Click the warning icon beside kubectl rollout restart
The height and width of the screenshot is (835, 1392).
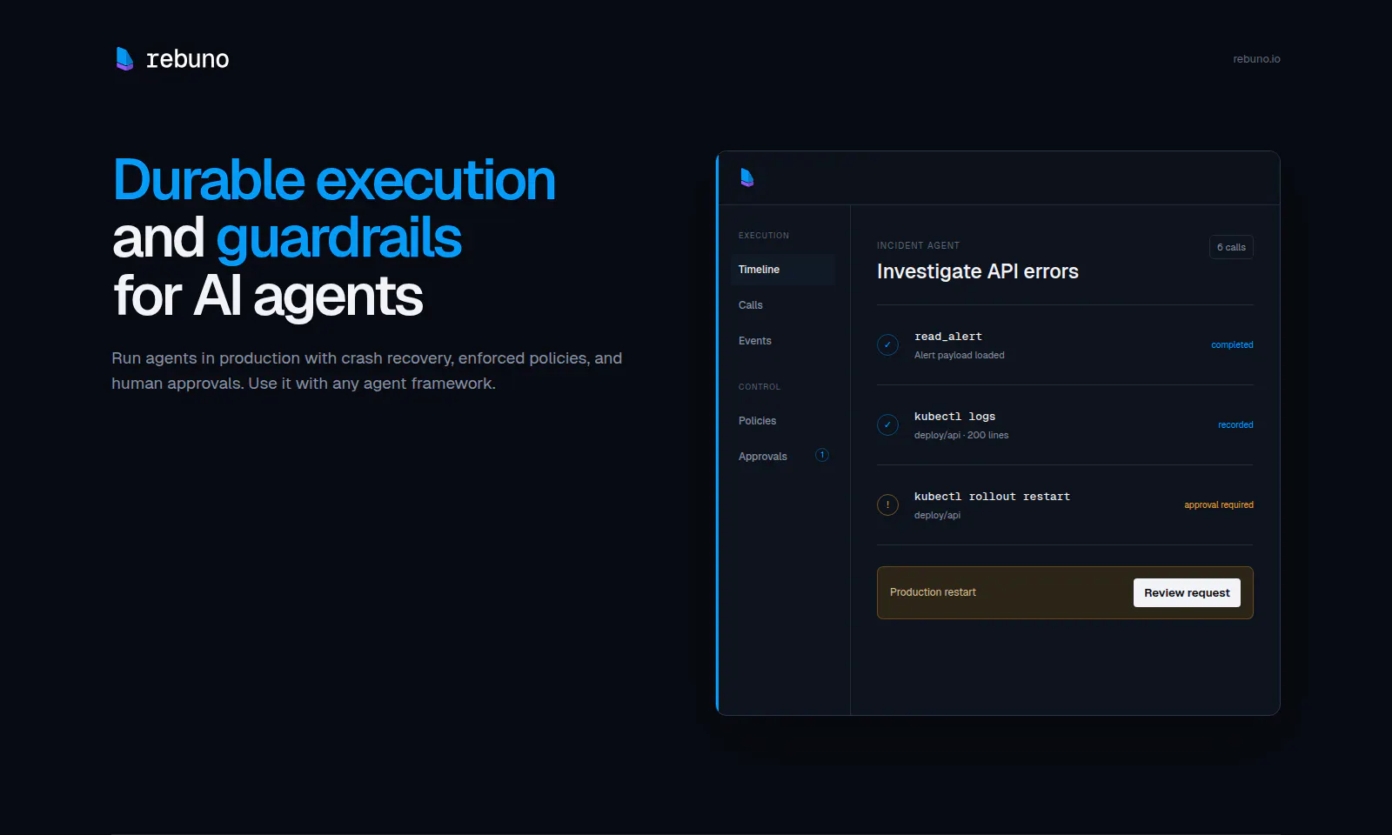click(887, 505)
